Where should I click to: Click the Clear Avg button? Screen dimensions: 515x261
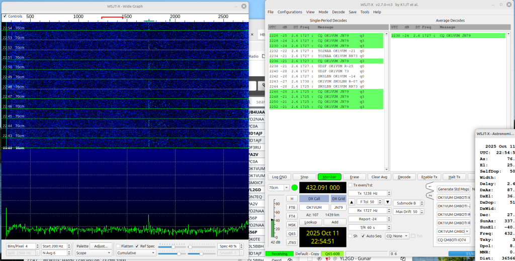coord(379,177)
